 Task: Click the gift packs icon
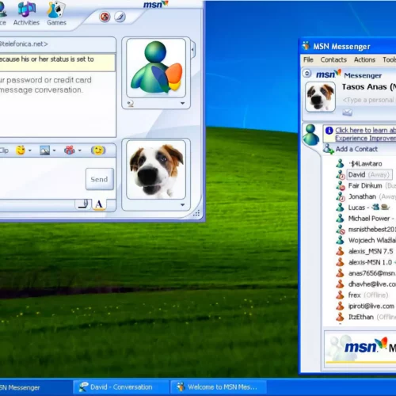70,150
